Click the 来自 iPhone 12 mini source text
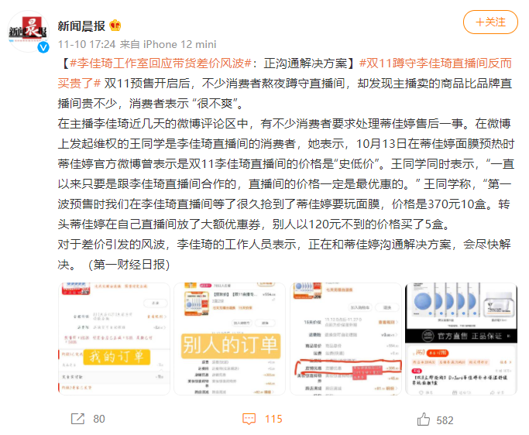 coord(168,44)
